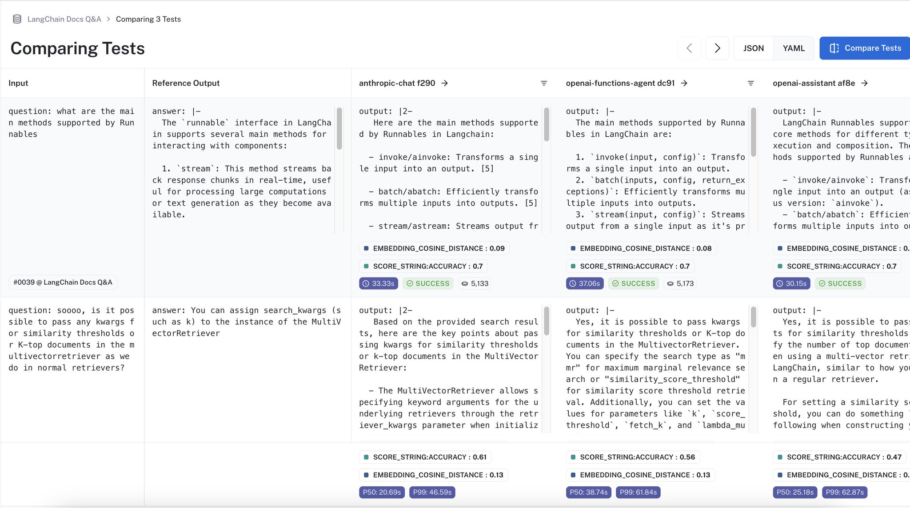Click the Compare Tests button

865,48
